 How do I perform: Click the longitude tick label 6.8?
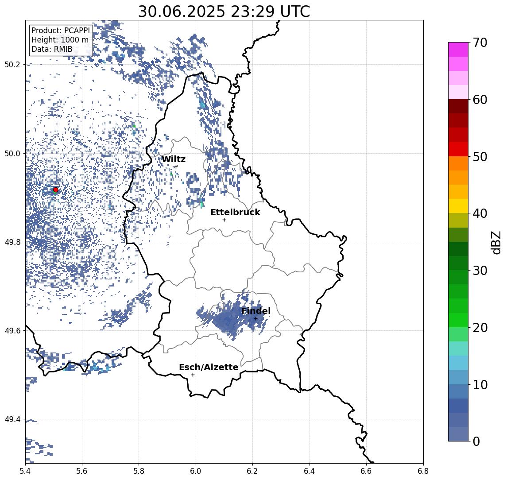coord(423,471)
